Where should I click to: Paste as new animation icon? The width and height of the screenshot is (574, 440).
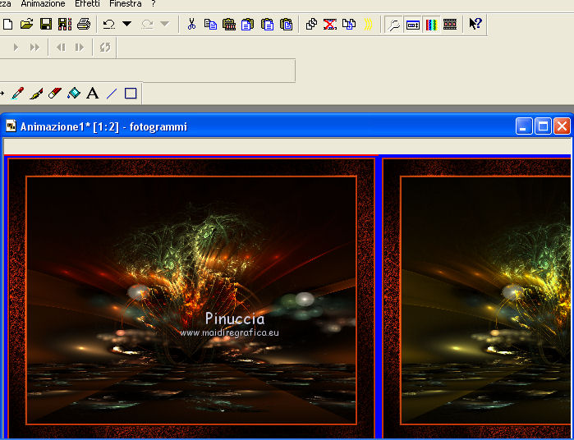coord(229,24)
